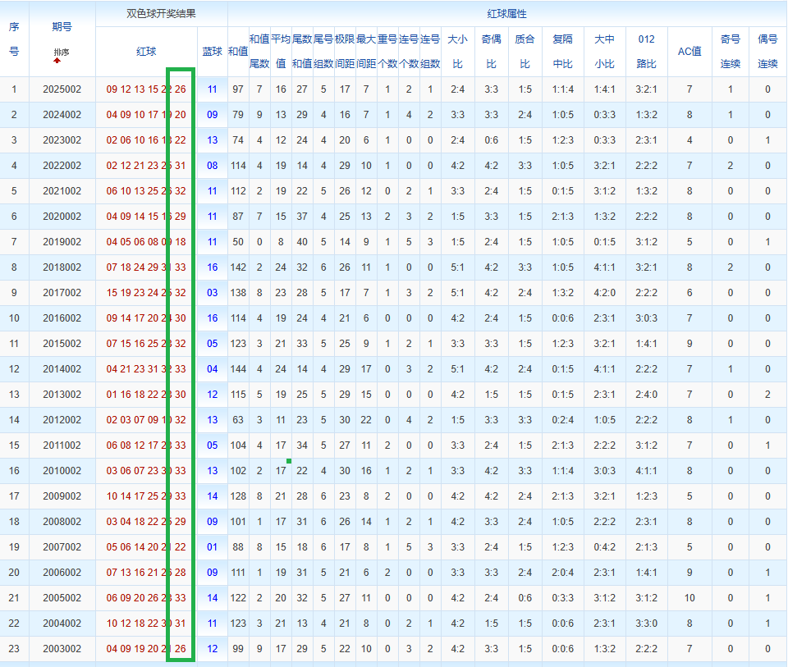788x667 pixels.
Task: Click the small green square marker
Action: (x=289, y=461)
